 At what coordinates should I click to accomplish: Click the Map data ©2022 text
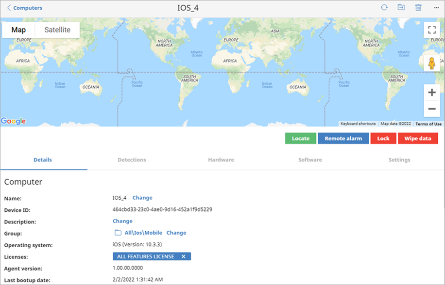[x=395, y=124]
